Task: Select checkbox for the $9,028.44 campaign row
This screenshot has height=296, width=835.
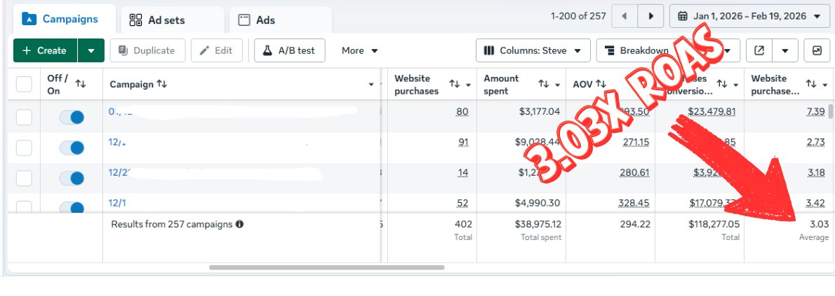Action: pos(24,148)
